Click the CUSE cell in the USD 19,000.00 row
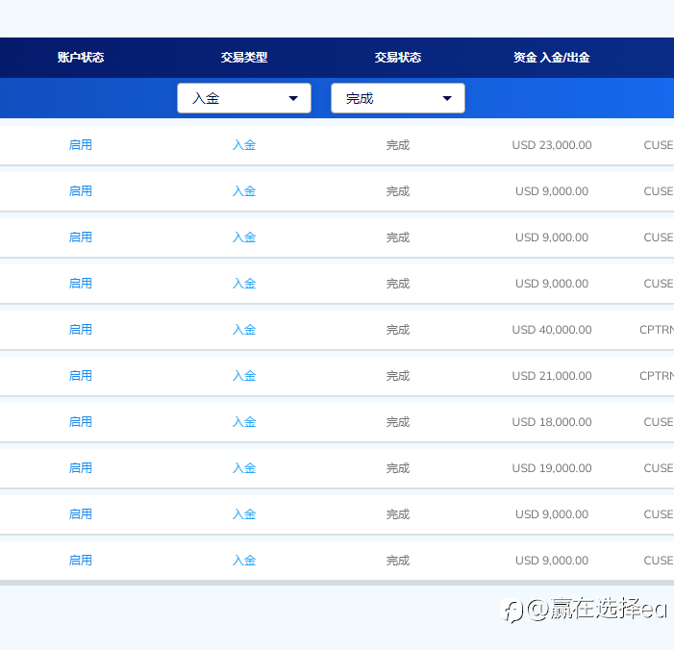Screen dimensions: 674x650 tap(659, 468)
